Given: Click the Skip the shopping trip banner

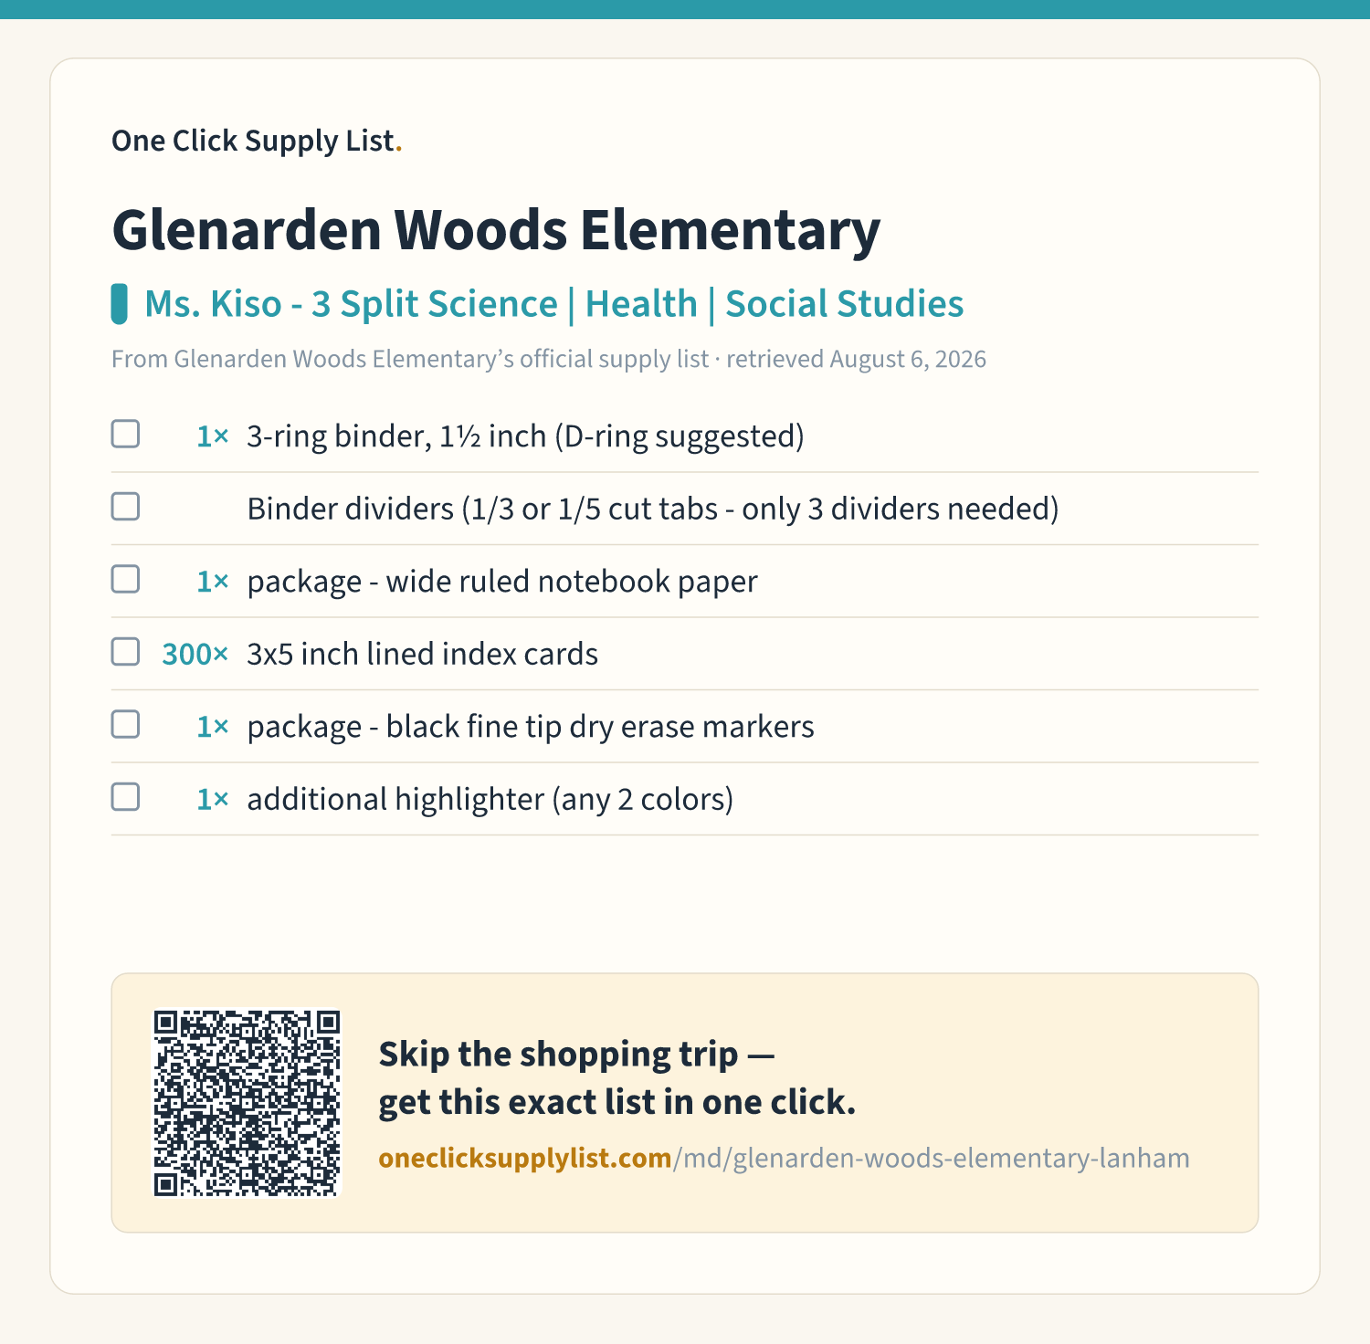Looking at the screenshot, I should (x=685, y=1103).
